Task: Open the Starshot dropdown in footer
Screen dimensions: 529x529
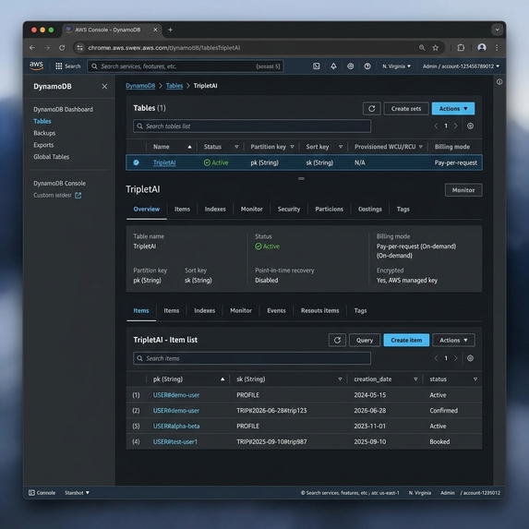Action: [x=77, y=493]
